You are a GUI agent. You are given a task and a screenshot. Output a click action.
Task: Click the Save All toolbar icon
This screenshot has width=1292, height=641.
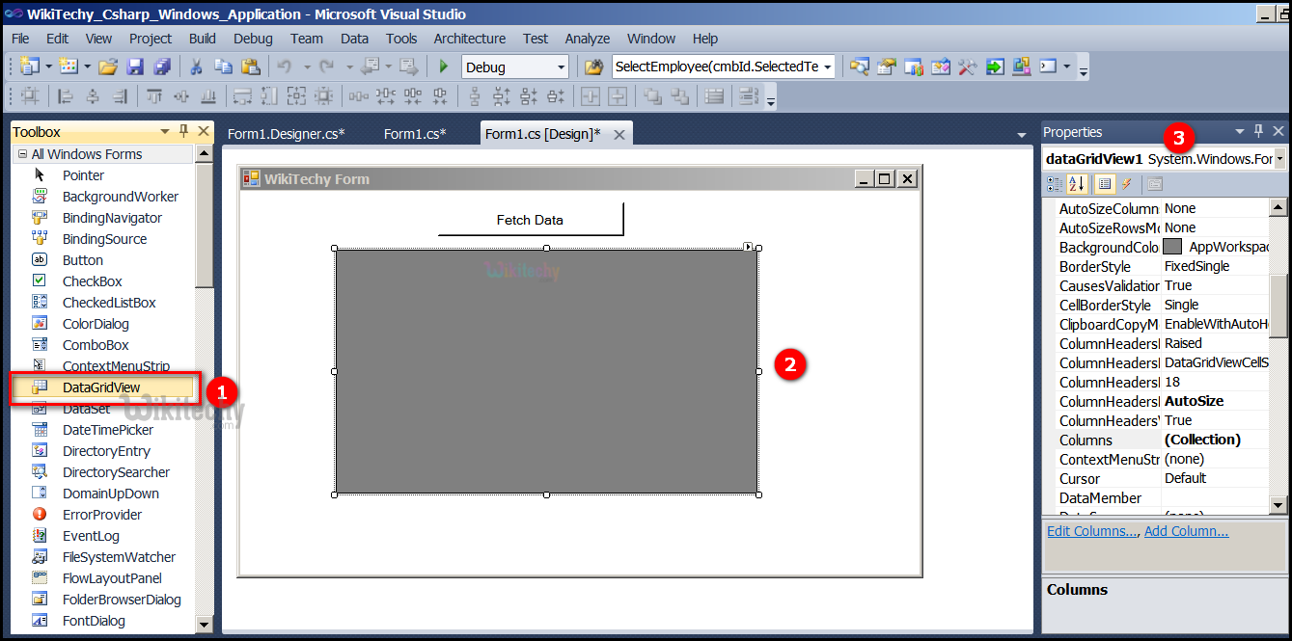tap(162, 66)
